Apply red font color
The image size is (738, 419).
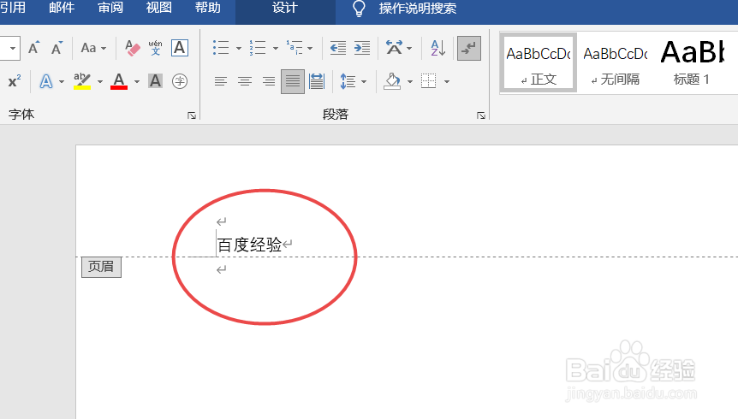[x=119, y=81]
